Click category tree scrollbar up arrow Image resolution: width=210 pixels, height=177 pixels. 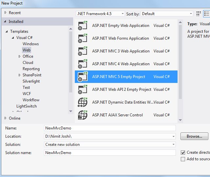[x=71, y=29]
